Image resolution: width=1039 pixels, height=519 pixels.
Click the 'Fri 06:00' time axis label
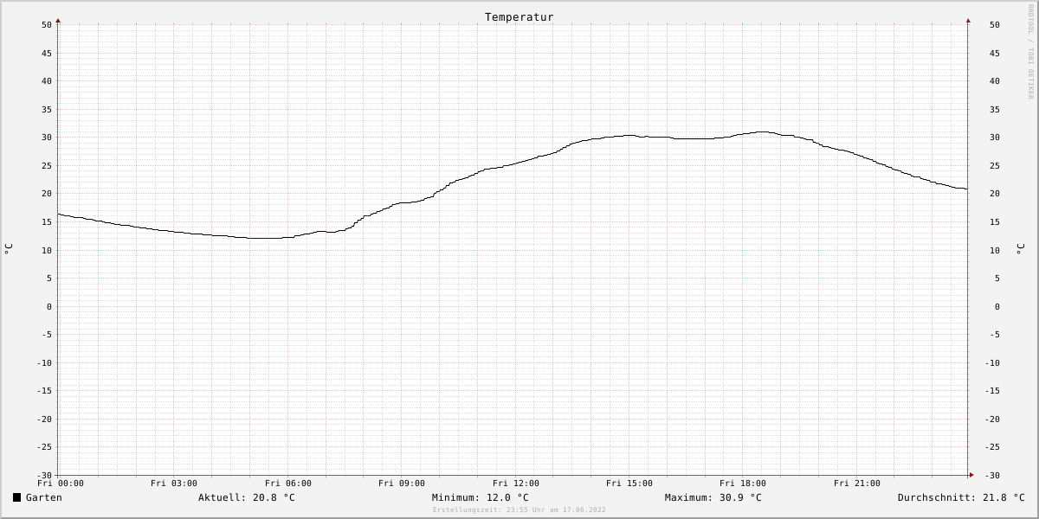288,484
